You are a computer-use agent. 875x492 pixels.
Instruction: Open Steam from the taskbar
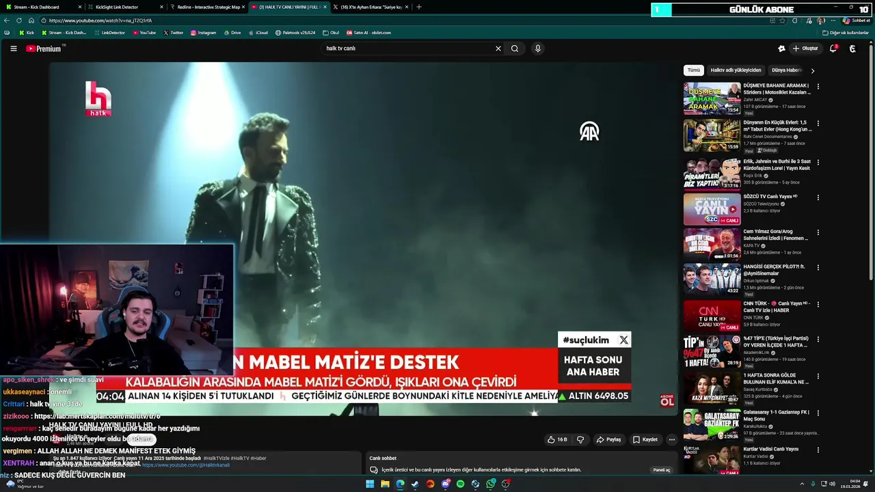pos(415,484)
